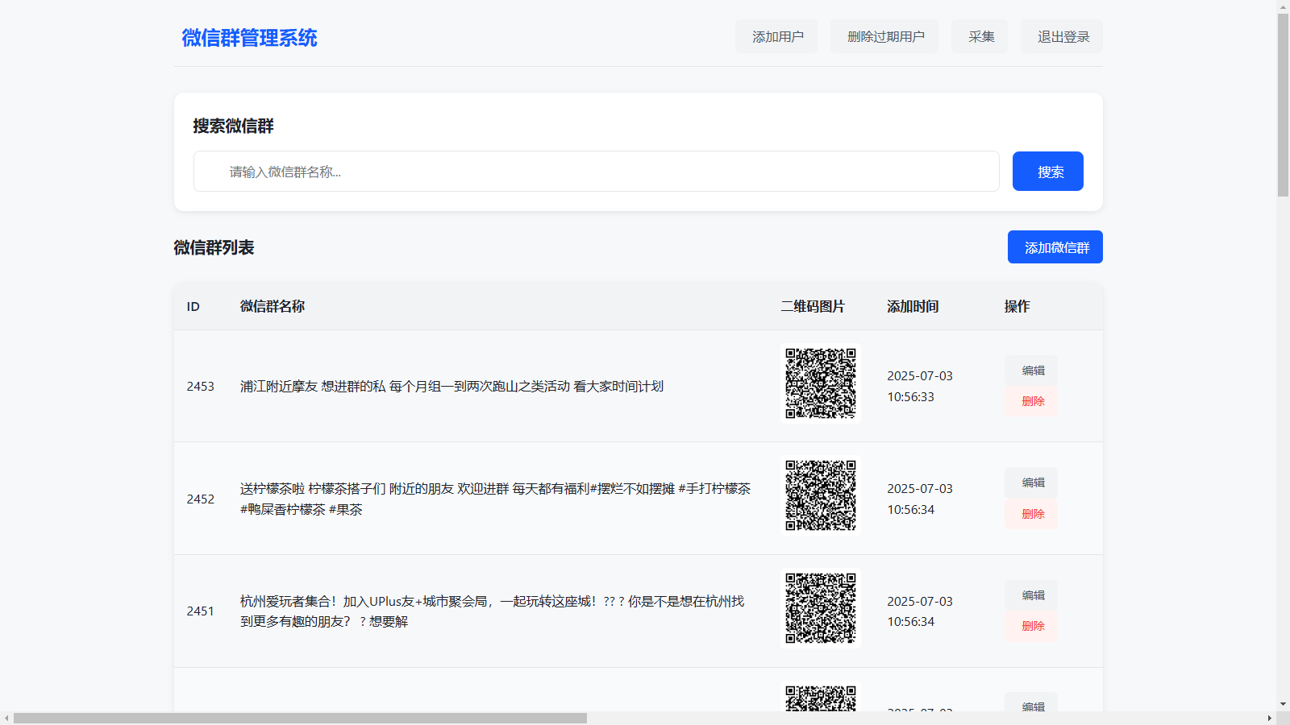Open QR code image for group 2452
Image resolution: width=1290 pixels, height=725 pixels.
click(821, 495)
